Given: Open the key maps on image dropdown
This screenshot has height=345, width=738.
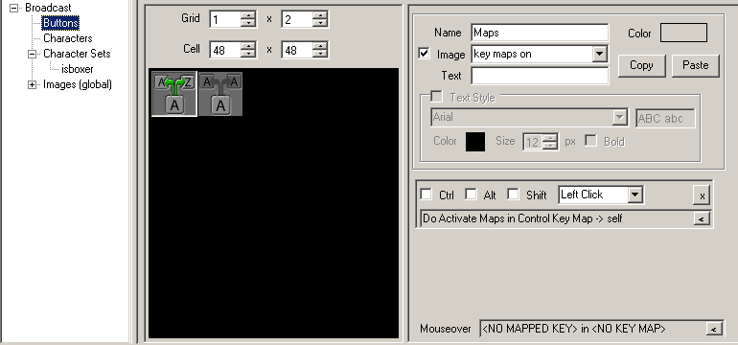Looking at the screenshot, I should coord(599,54).
